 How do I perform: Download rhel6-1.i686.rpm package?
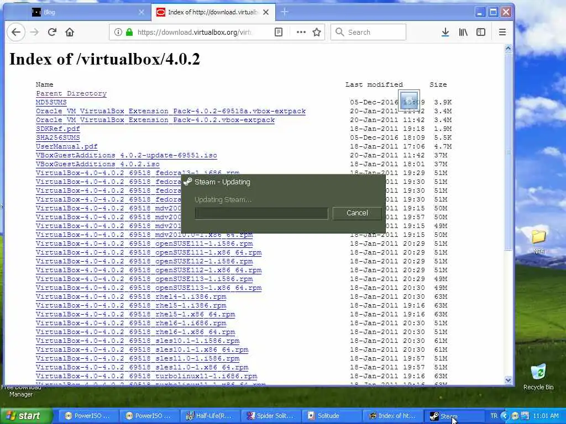131,323
